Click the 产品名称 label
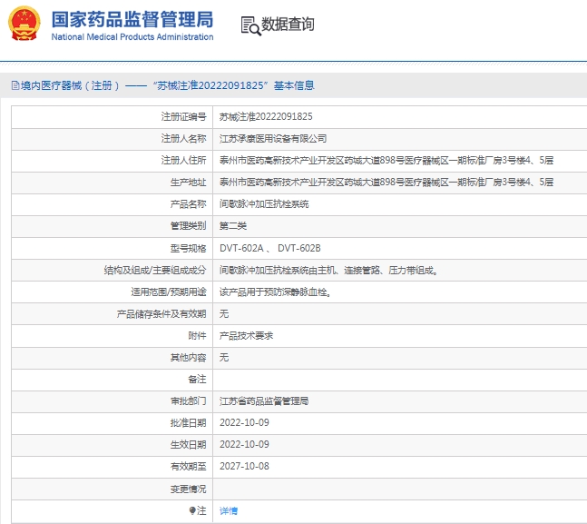Screen dimensions: 587x524 point(188,204)
